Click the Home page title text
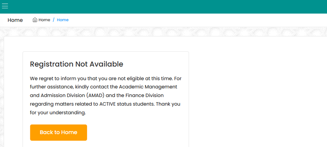 coord(15,20)
